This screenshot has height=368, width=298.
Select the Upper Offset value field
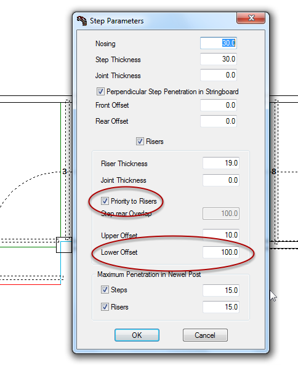point(221,235)
